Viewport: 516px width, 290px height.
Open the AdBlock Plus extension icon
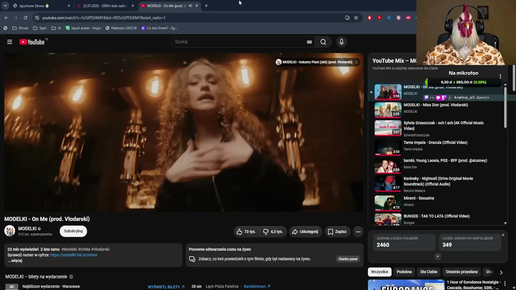408,18
